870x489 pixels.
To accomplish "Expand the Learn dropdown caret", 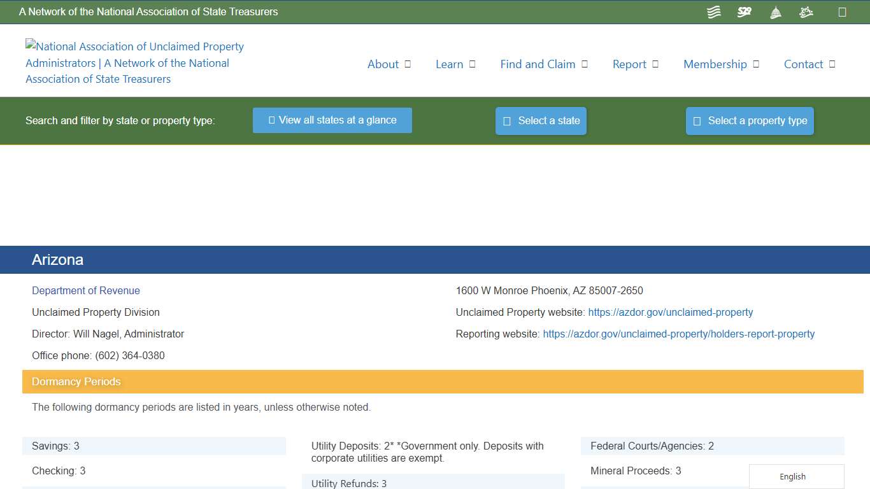I will (x=471, y=64).
